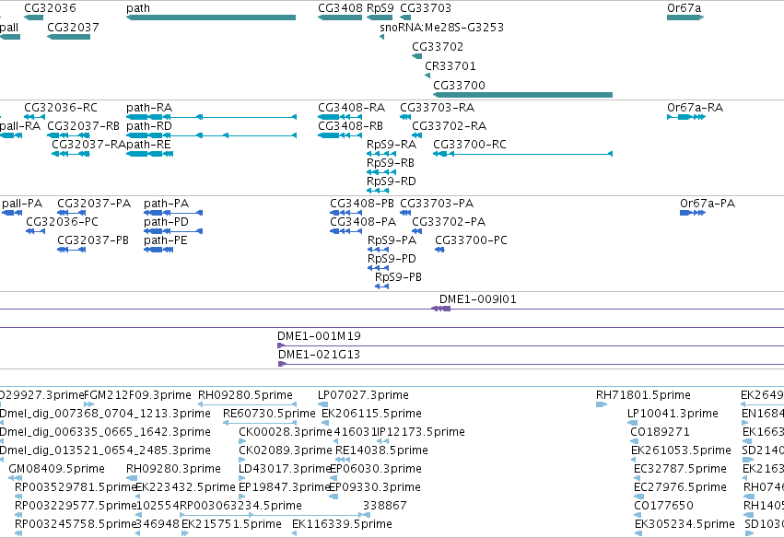Click transcript CG32036-RC
Screen dimensions: 784x538
pos(34,117)
